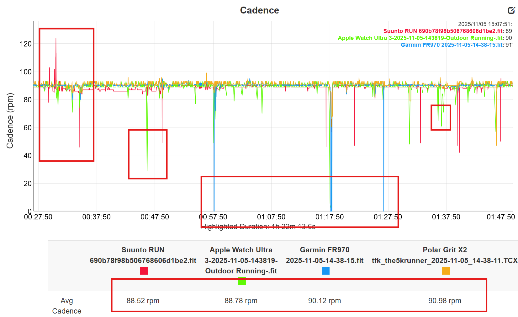Select the 88.52 rpm average value
The image size is (518, 317).
[143, 300]
